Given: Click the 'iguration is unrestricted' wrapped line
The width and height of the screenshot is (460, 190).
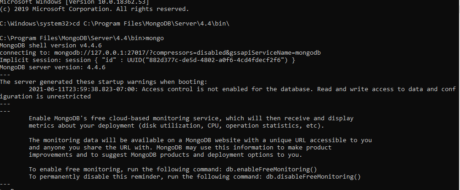Looking at the screenshot, I should pos(45,96).
